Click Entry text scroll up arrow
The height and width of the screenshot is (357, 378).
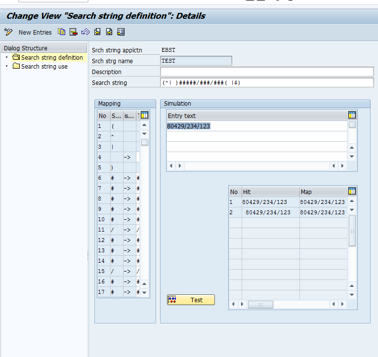pos(352,148)
